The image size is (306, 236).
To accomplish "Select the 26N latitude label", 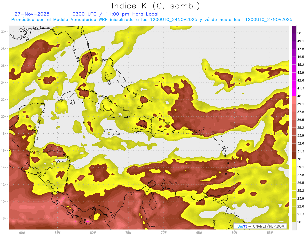I will point(4,66).
